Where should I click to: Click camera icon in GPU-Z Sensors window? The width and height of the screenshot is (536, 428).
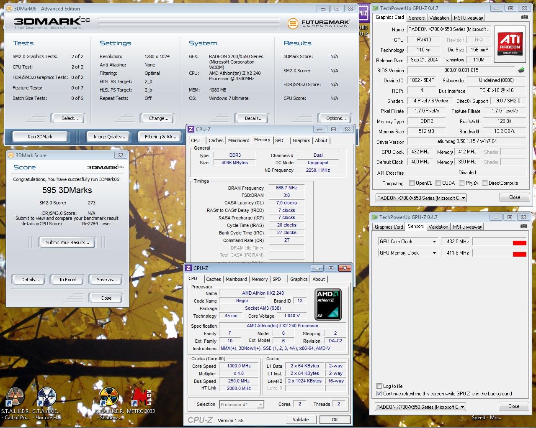(523, 226)
